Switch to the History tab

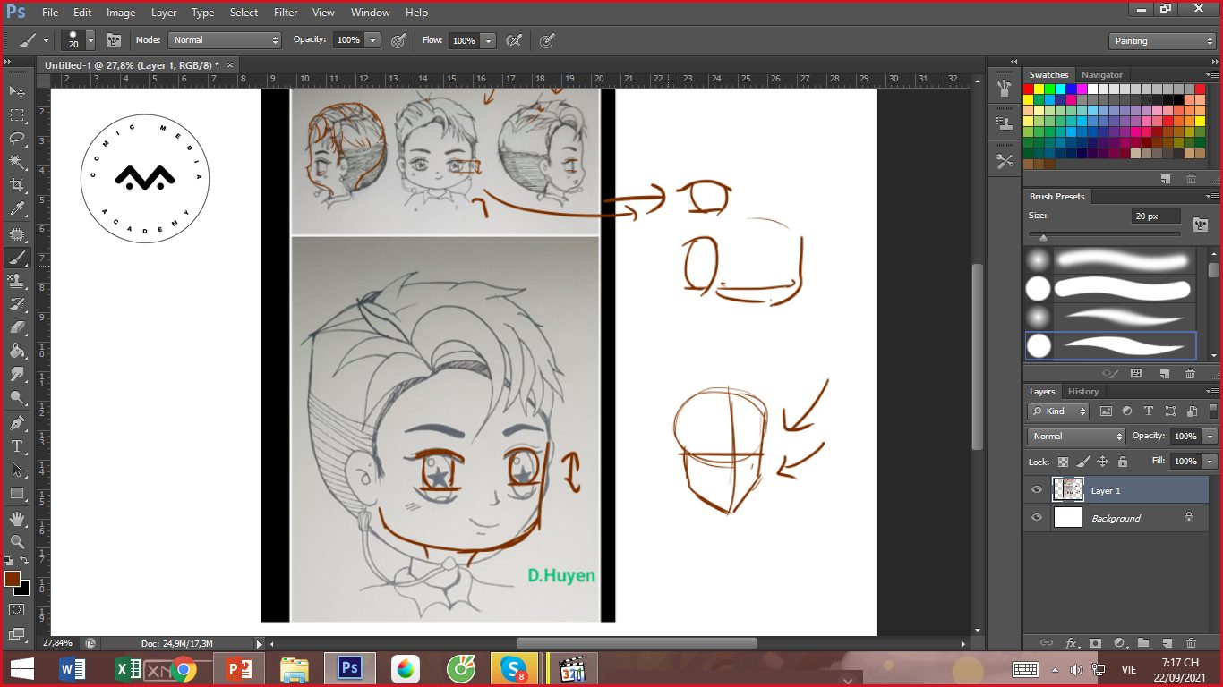click(1082, 392)
